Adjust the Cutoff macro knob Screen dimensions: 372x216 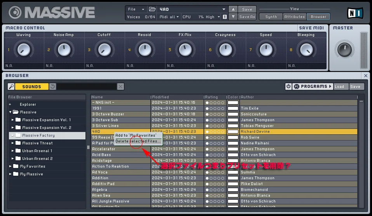click(x=104, y=50)
